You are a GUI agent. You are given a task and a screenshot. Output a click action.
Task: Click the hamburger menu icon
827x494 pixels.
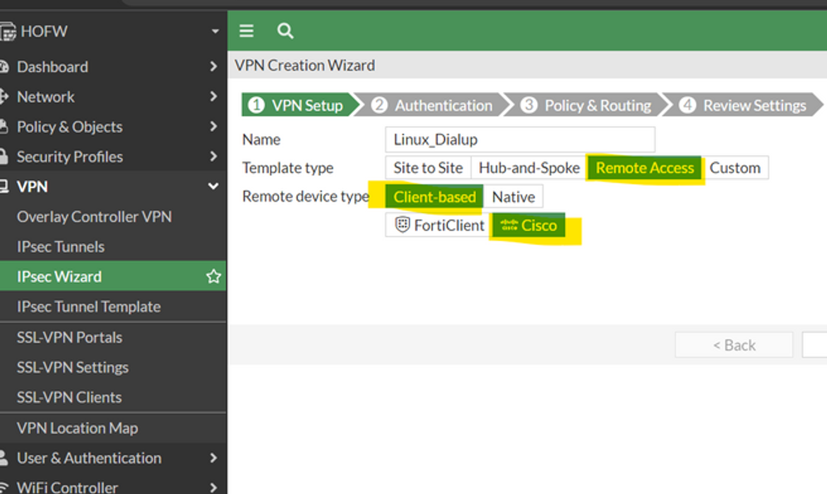pyautogui.click(x=246, y=31)
